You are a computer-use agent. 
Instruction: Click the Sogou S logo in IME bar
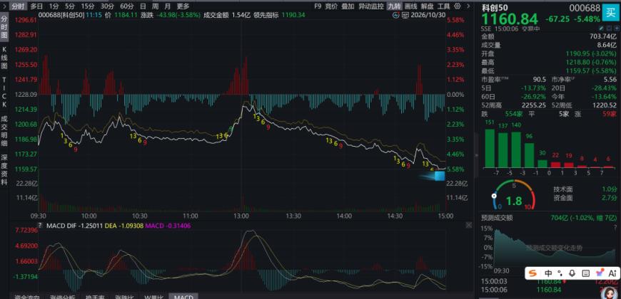[534, 273]
